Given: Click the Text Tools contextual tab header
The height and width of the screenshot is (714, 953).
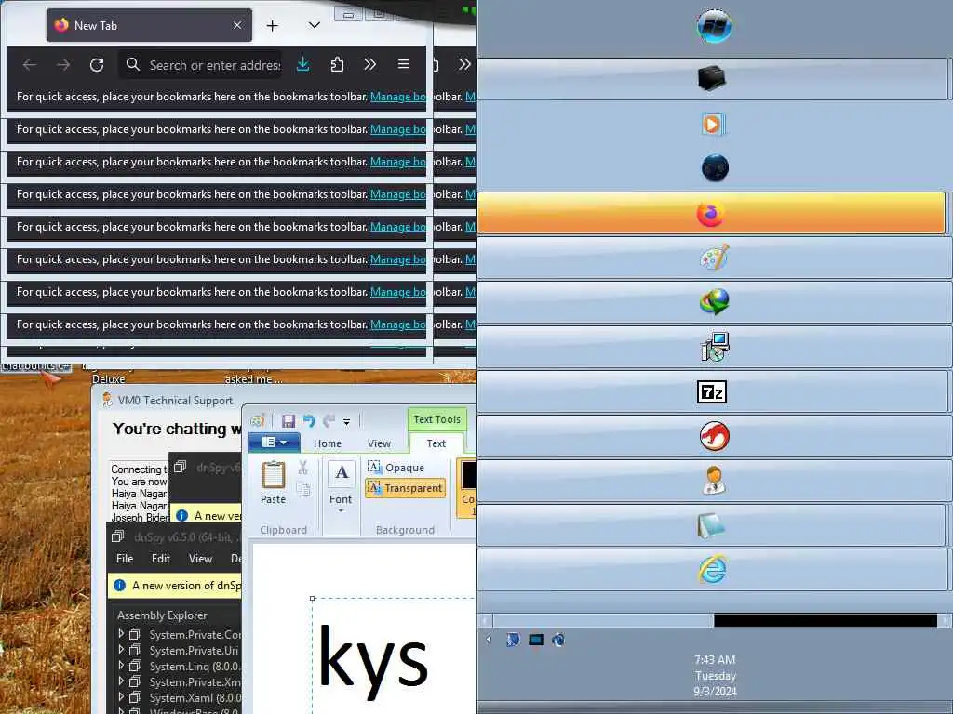Looking at the screenshot, I should 437,419.
